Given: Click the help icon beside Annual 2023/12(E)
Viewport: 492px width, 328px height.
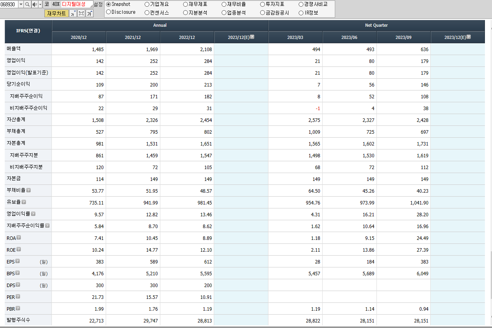Looking at the screenshot, I should (x=252, y=37).
